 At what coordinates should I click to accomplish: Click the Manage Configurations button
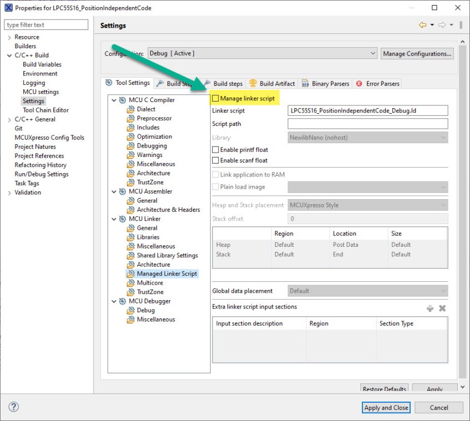coord(417,54)
